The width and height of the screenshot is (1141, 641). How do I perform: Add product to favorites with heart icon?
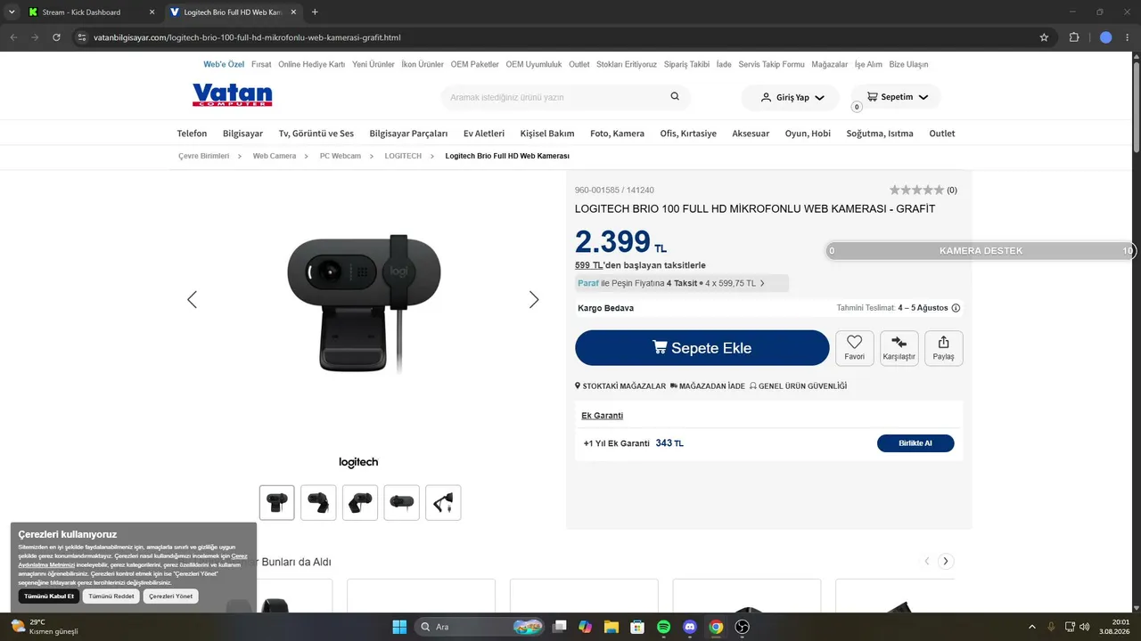[855, 348]
